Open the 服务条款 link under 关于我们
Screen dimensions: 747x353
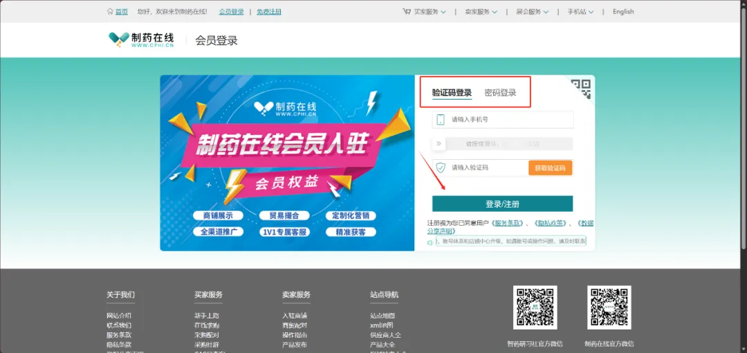(x=119, y=335)
